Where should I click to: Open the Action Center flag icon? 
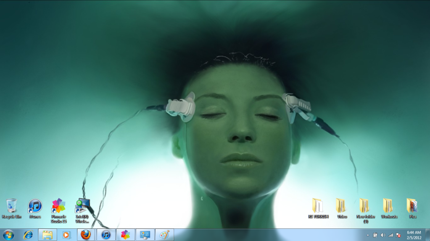(398, 235)
